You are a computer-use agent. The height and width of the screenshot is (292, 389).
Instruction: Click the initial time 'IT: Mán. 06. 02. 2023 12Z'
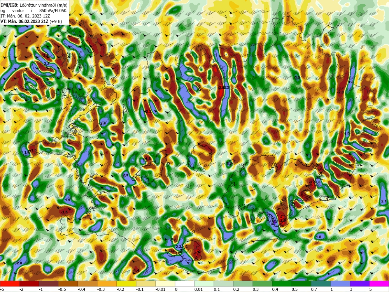click(25, 16)
